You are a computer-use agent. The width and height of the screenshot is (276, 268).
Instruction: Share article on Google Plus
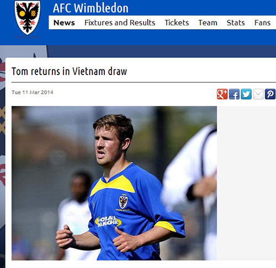[222, 94]
